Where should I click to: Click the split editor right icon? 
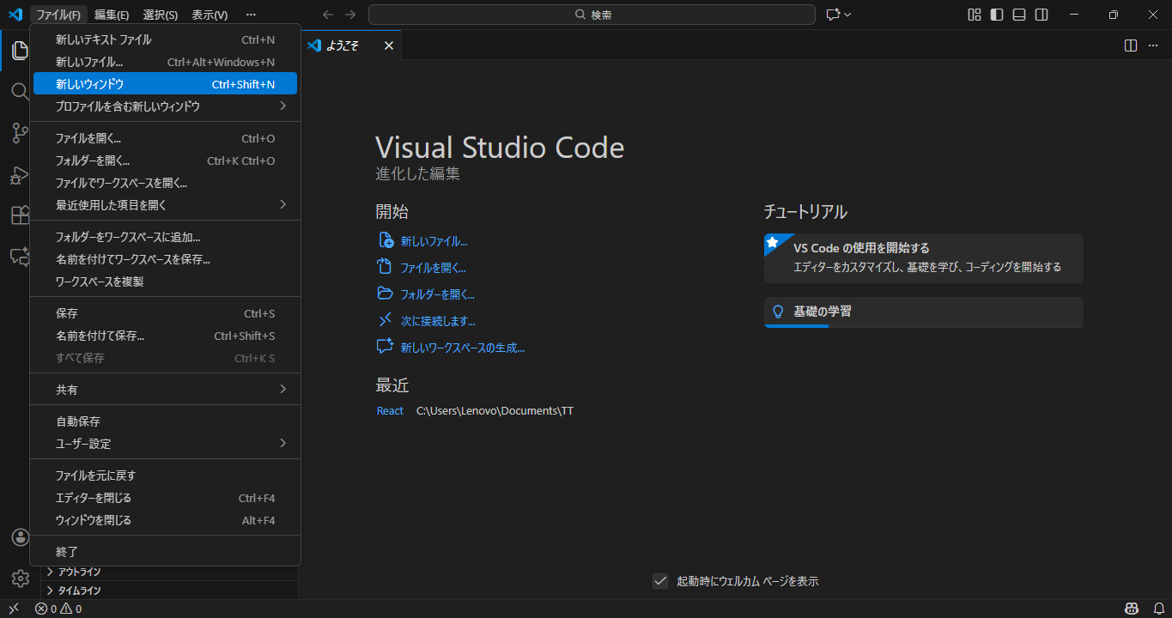tap(1131, 45)
